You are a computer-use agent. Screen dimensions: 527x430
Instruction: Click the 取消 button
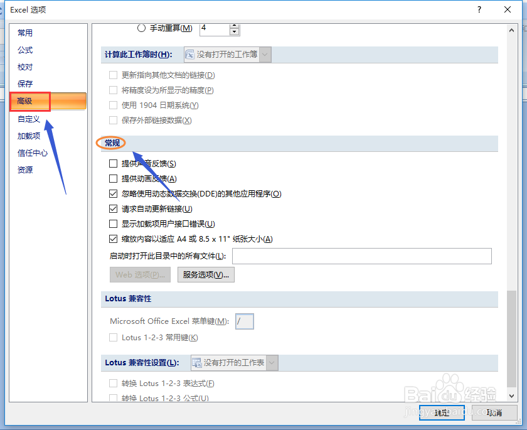pos(494,412)
